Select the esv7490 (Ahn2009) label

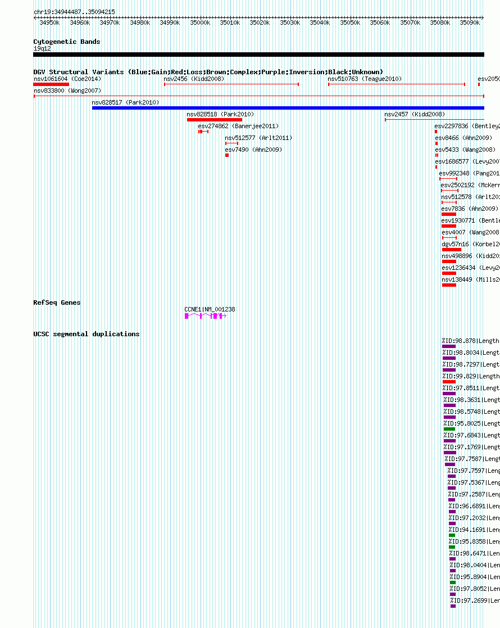click(253, 150)
